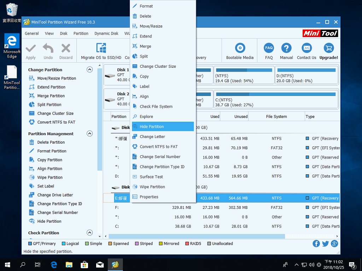Select Move/Resize Partition in side panel
The image size is (362, 271).
(x=52, y=78)
